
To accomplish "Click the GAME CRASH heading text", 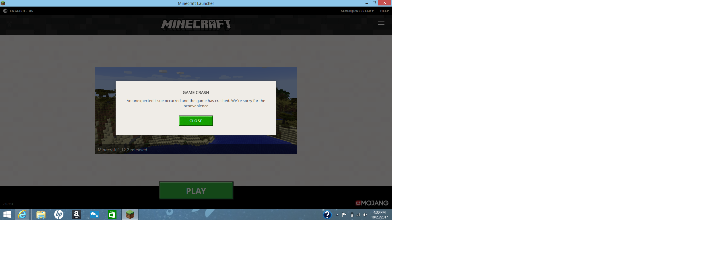I will click(196, 93).
